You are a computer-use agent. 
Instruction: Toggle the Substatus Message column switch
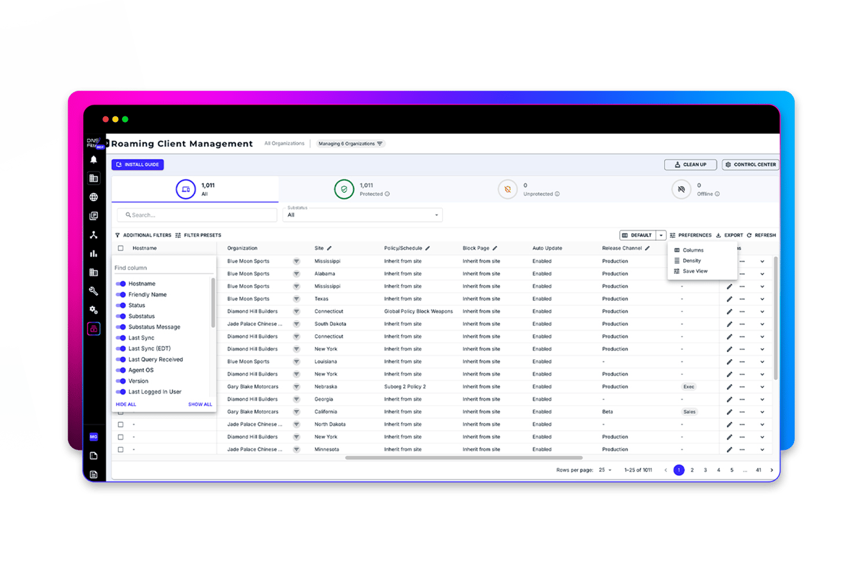[x=121, y=327]
